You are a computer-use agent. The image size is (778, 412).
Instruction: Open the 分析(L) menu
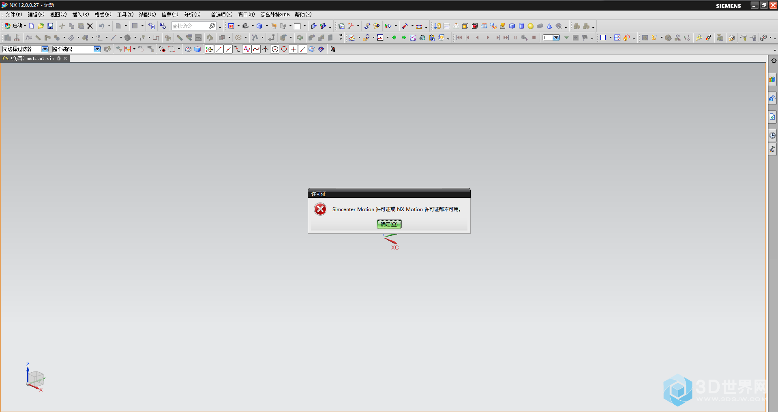[192, 15]
